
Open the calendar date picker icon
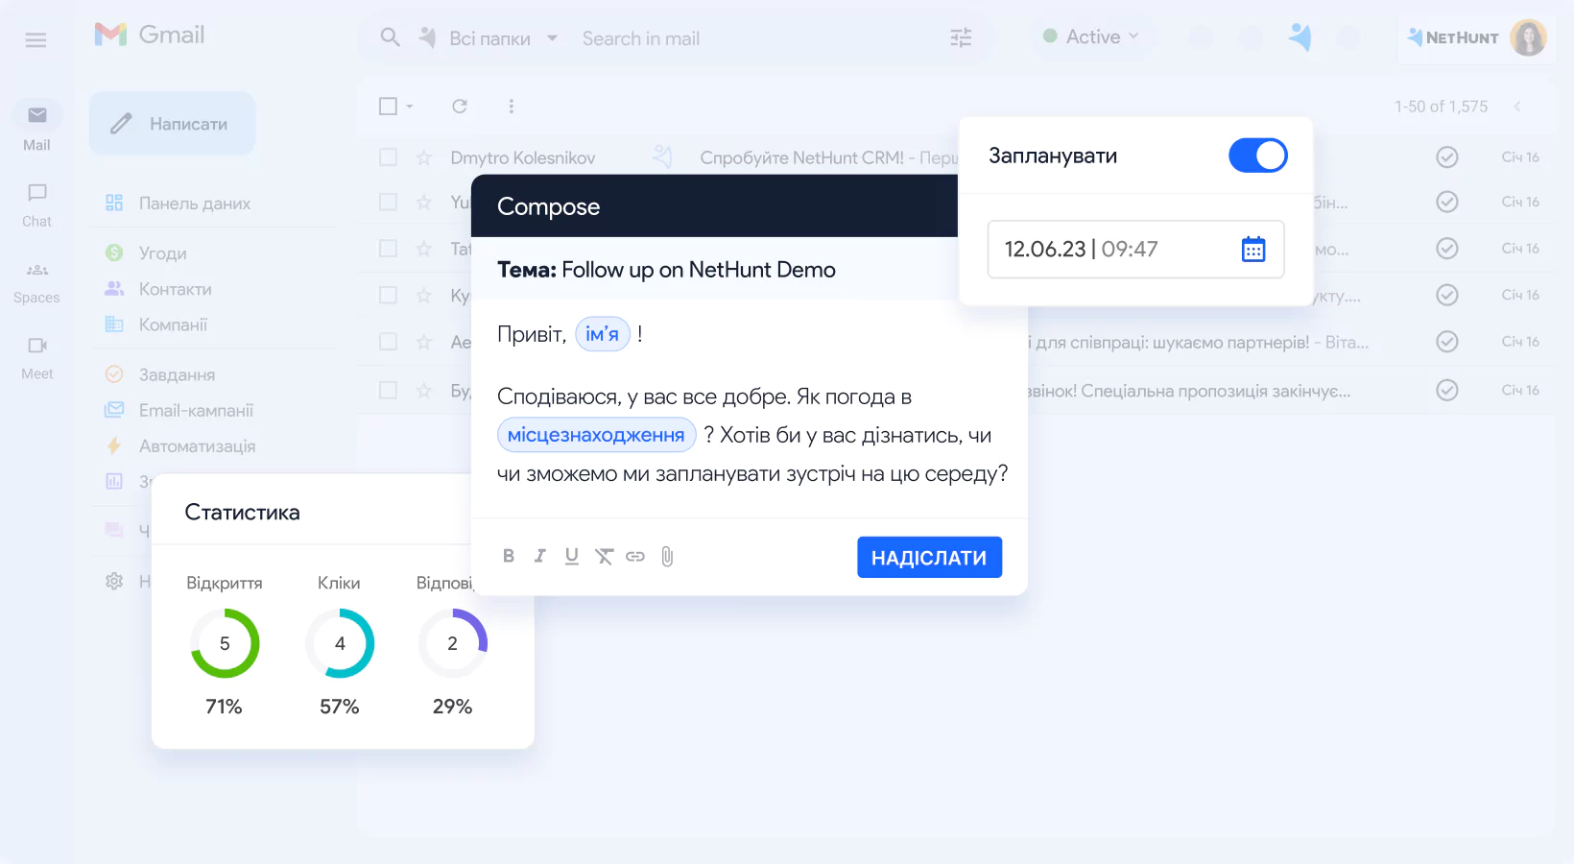(x=1253, y=250)
